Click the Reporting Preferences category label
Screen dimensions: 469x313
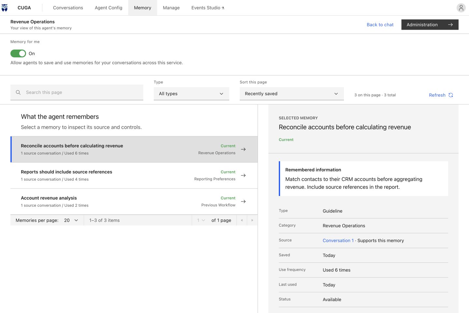click(x=215, y=179)
